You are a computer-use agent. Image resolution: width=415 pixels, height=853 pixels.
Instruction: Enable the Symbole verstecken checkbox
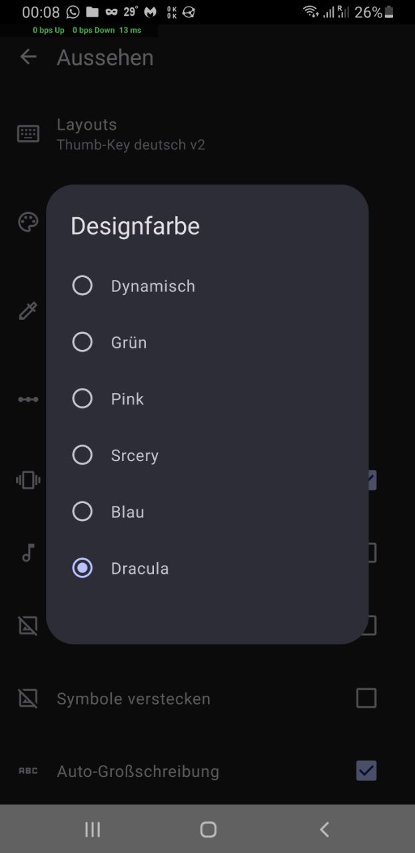(366, 698)
